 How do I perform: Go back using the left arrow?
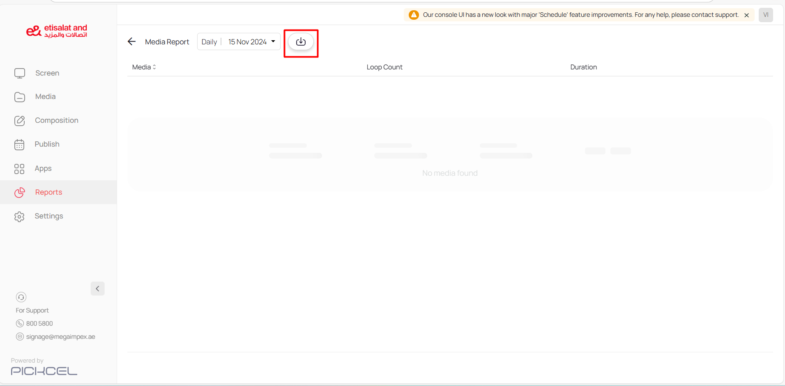(131, 41)
